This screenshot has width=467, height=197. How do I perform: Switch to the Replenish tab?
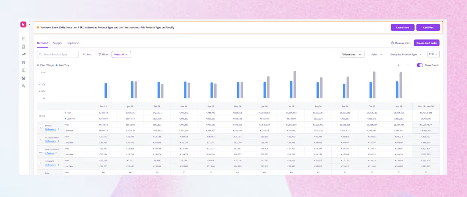73,43
